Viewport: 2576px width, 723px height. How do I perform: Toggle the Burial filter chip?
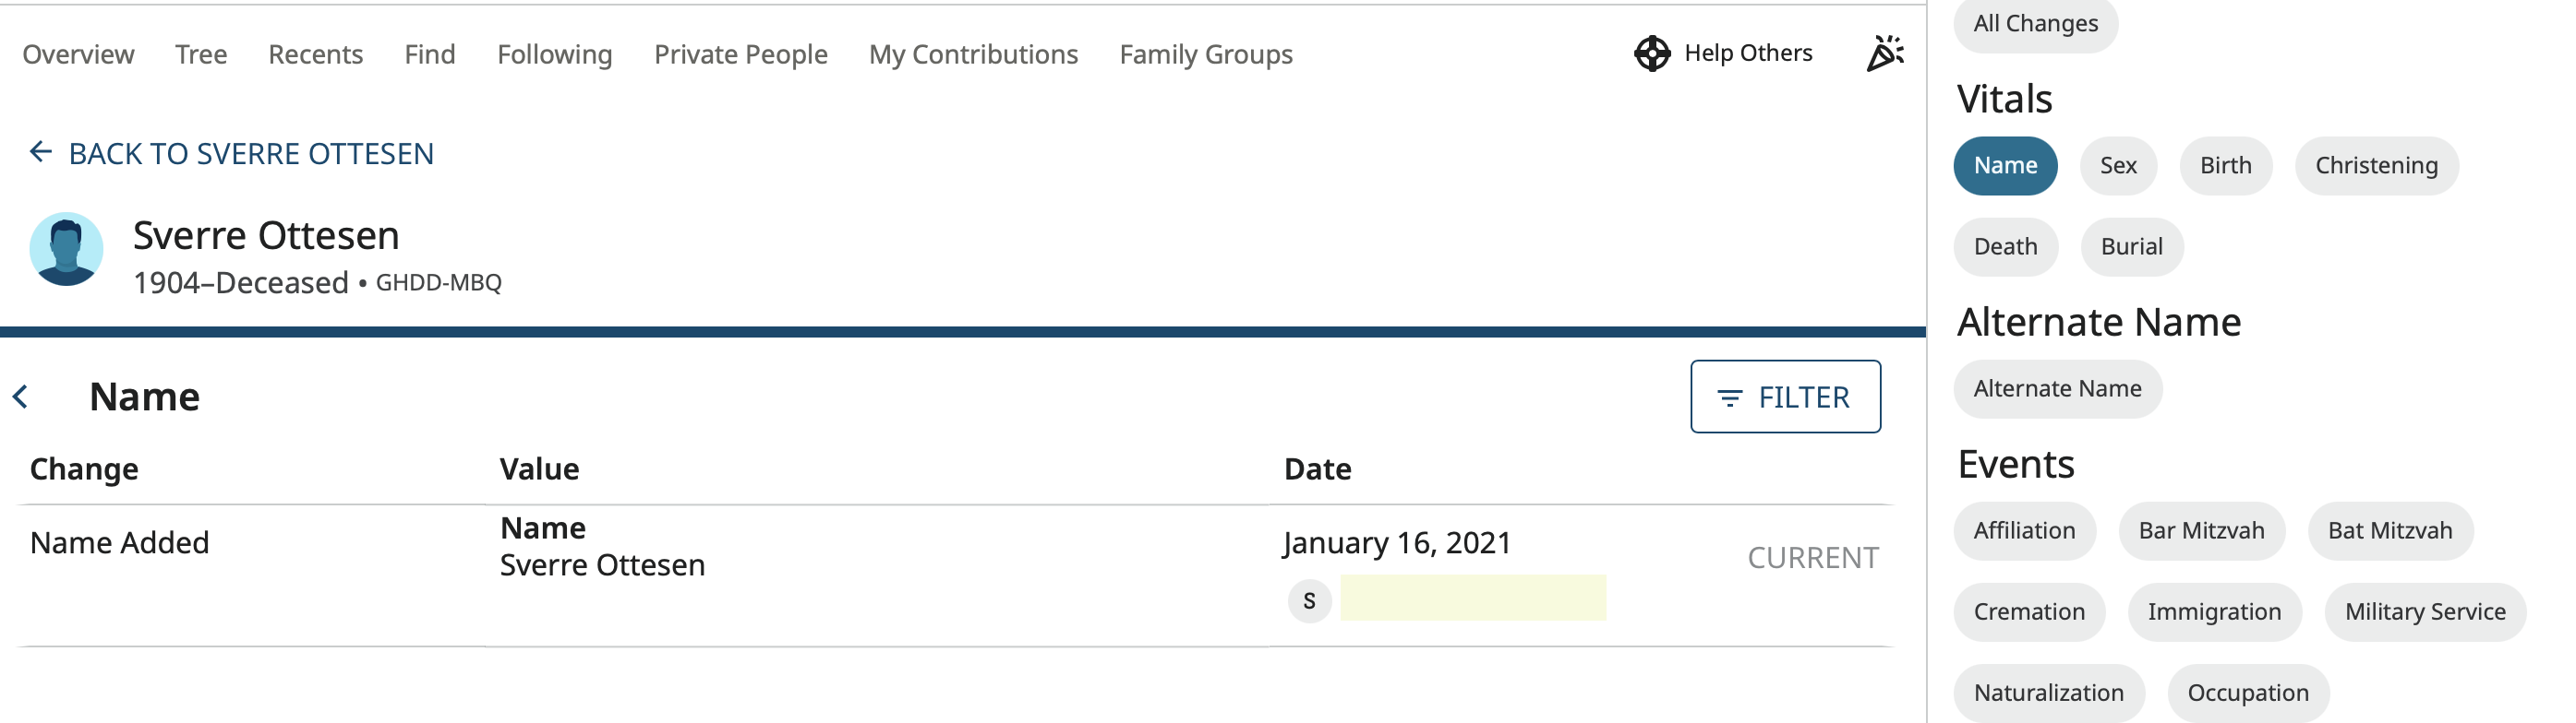coord(2131,245)
